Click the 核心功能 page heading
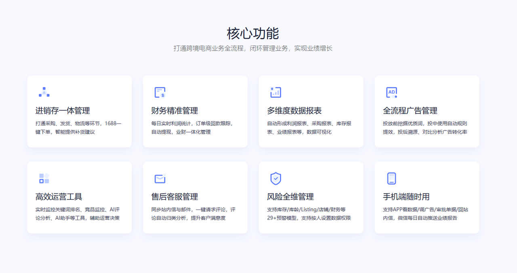 (258, 34)
